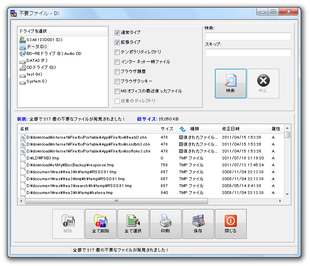Click the horizontal scrollbar left arrow
Viewport: 310px width, 266px height.
(x=22, y=201)
